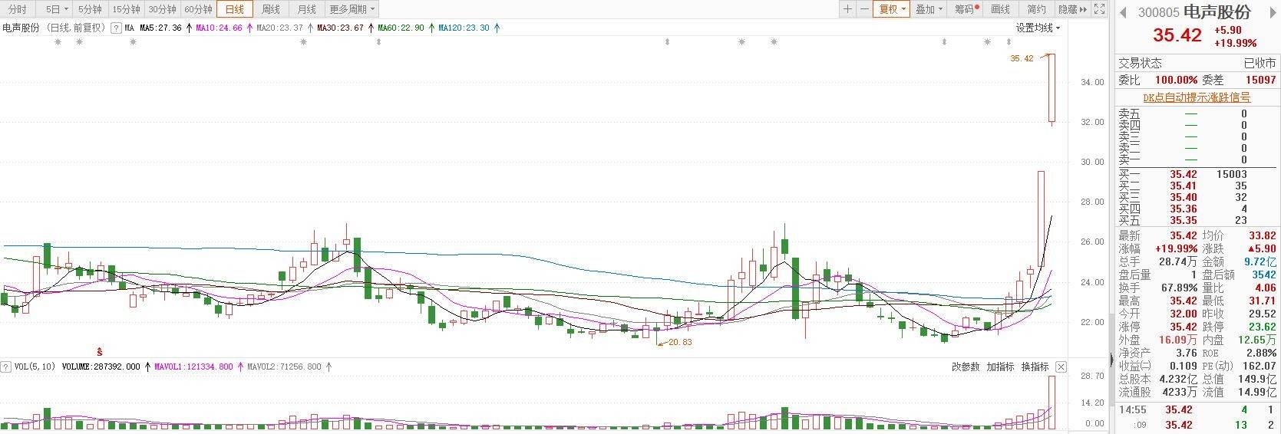The width and height of the screenshot is (1281, 434).
Task: Click MA30:23.67 indicator label
Action: tap(341, 28)
